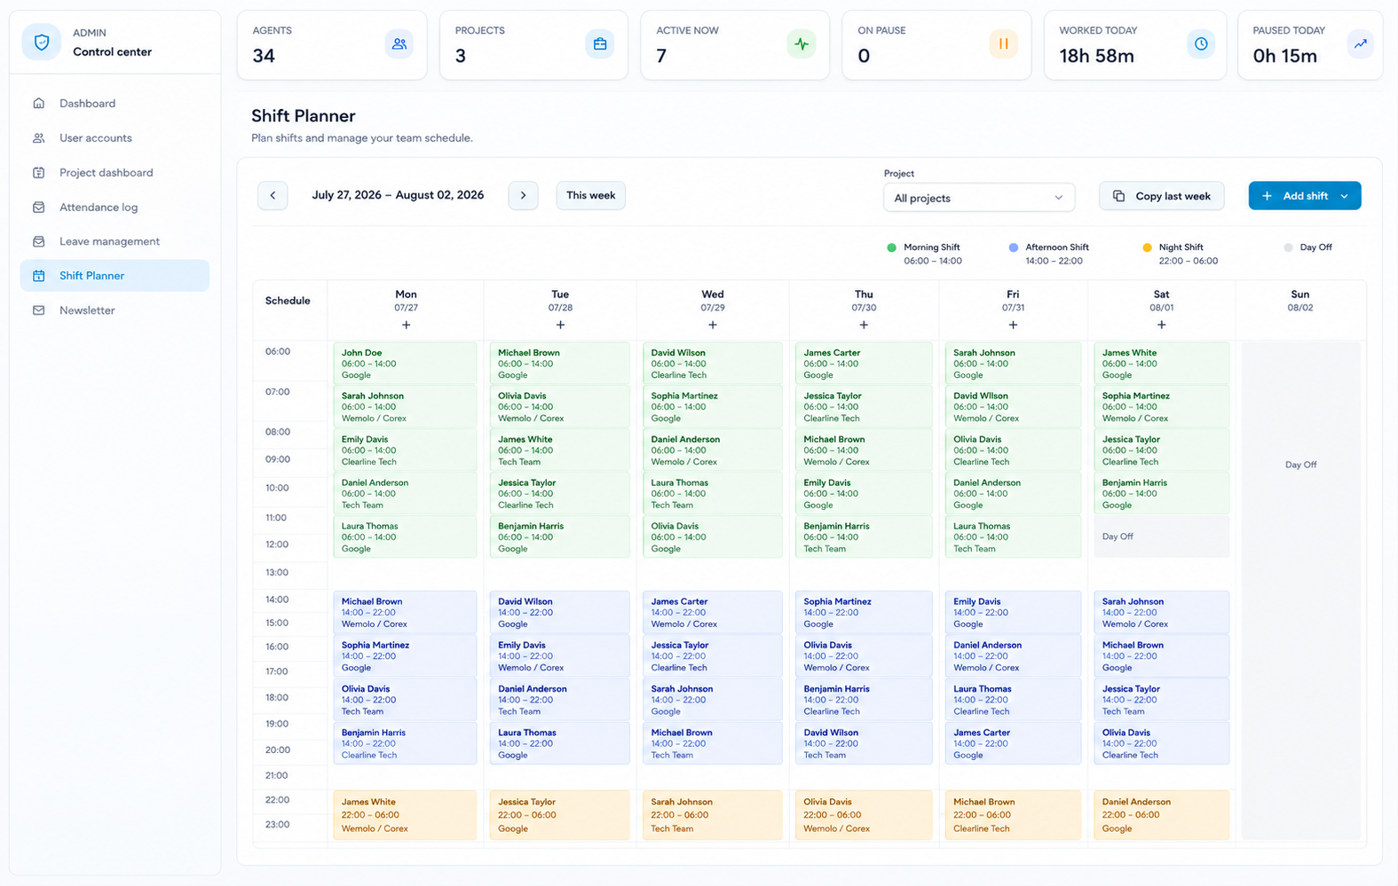Add a shift on Saturday 08/01 plus
1398x886 pixels.
1161,325
